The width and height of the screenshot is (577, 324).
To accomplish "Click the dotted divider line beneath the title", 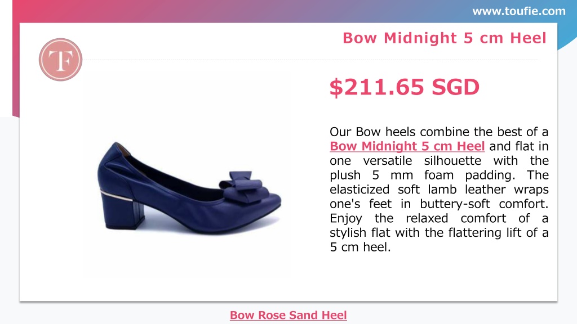I will (310, 60).
